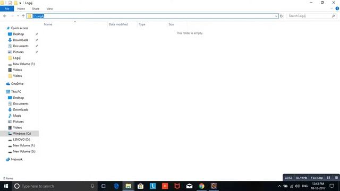The width and height of the screenshot is (340, 191).
Task: Go forward with the Forward arrow
Action: point(12,16)
